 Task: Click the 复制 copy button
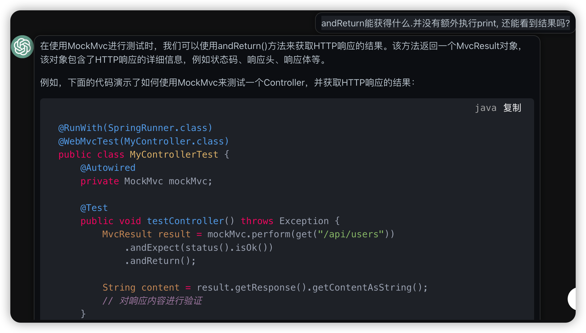[512, 108]
